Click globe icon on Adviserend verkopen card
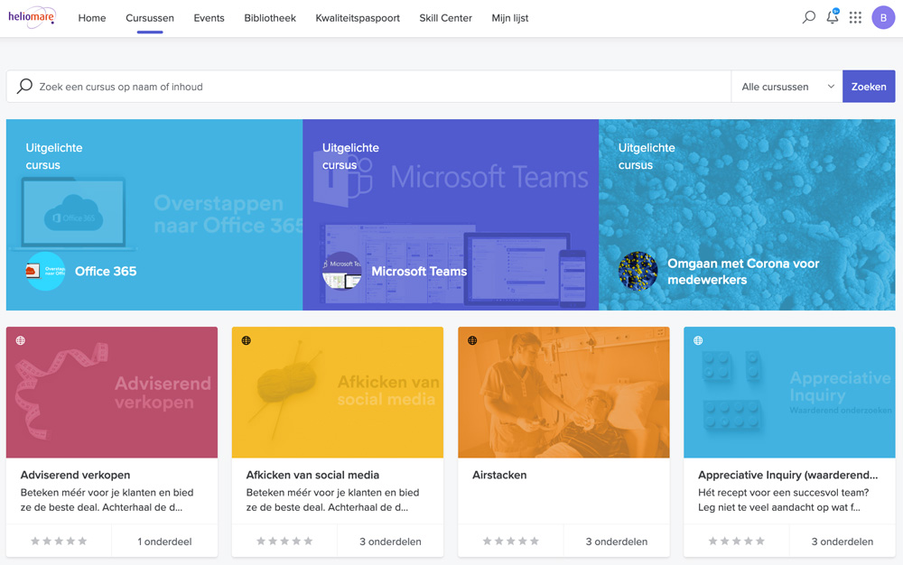The image size is (903, 565). tap(21, 340)
